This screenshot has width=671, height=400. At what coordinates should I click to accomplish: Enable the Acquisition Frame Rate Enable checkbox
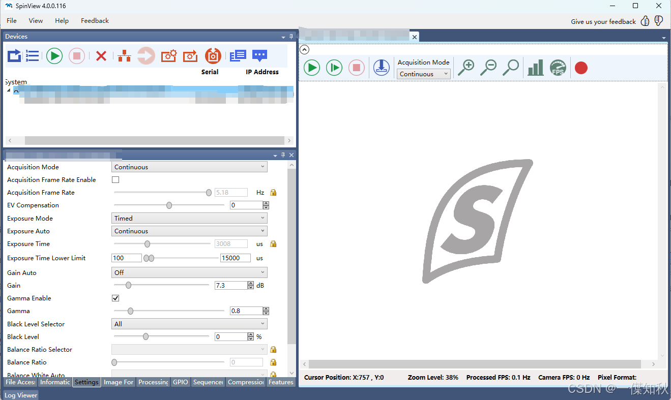pos(115,180)
